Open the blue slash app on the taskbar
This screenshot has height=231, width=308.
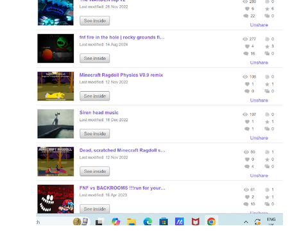pos(180,221)
